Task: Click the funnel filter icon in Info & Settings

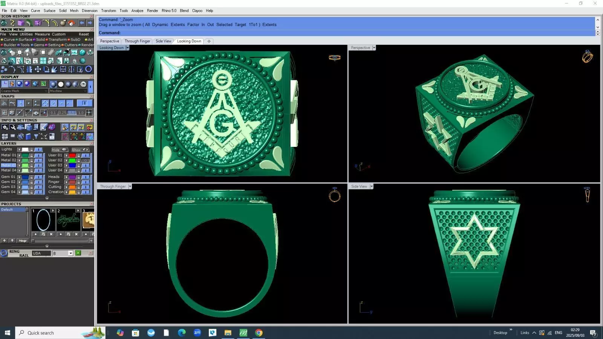Action: click(x=36, y=136)
